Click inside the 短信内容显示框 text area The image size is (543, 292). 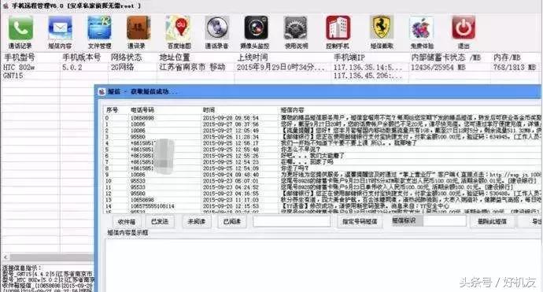[322, 265]
